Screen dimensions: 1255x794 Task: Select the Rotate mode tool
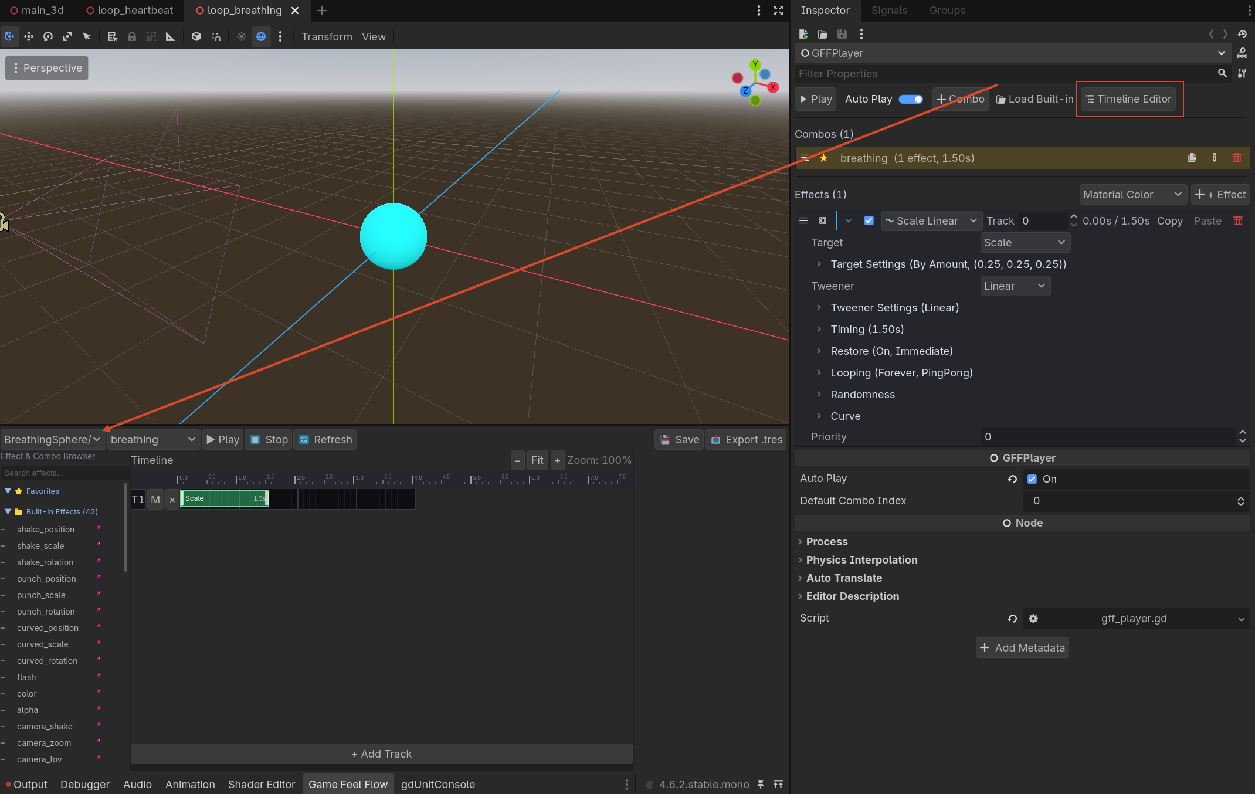(48, 36)
